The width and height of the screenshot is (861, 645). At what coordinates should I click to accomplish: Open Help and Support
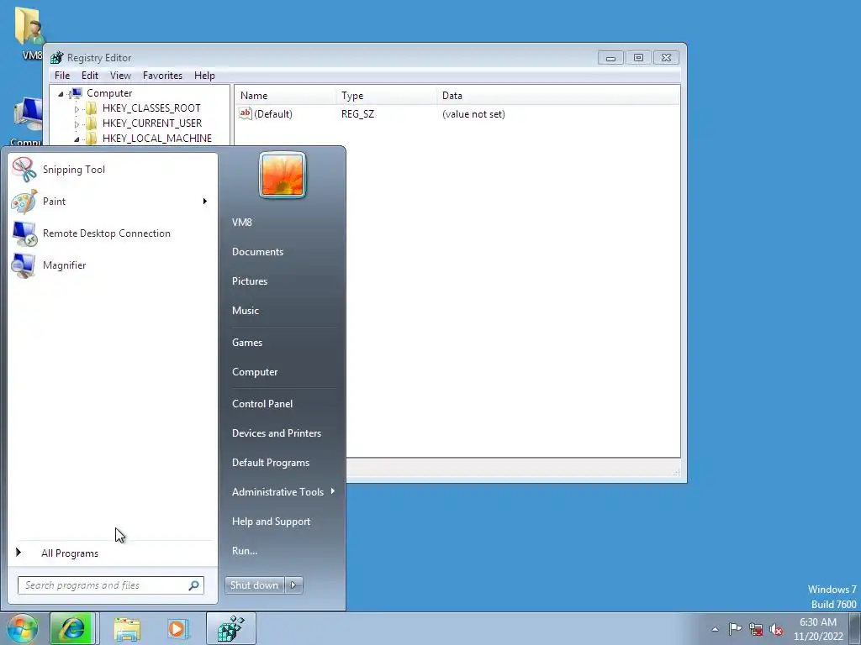click(271, 522)
